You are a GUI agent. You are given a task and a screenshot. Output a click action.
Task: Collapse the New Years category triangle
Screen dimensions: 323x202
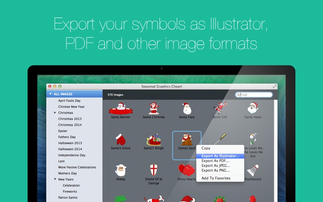click(55, 179)
